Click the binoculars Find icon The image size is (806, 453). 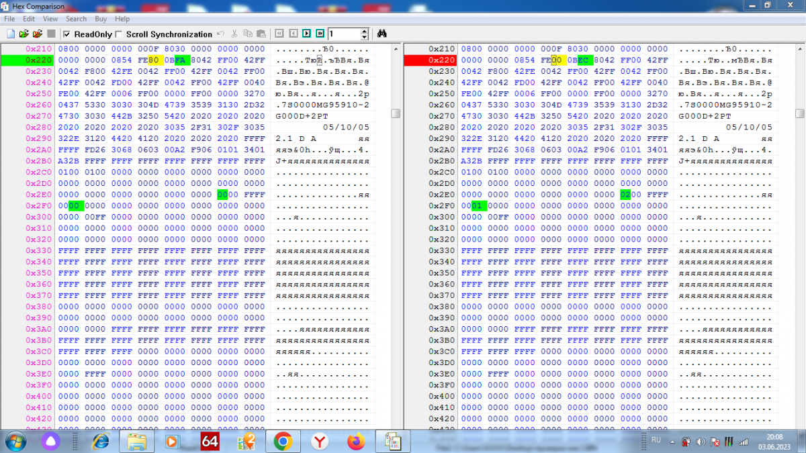point(382,34)
